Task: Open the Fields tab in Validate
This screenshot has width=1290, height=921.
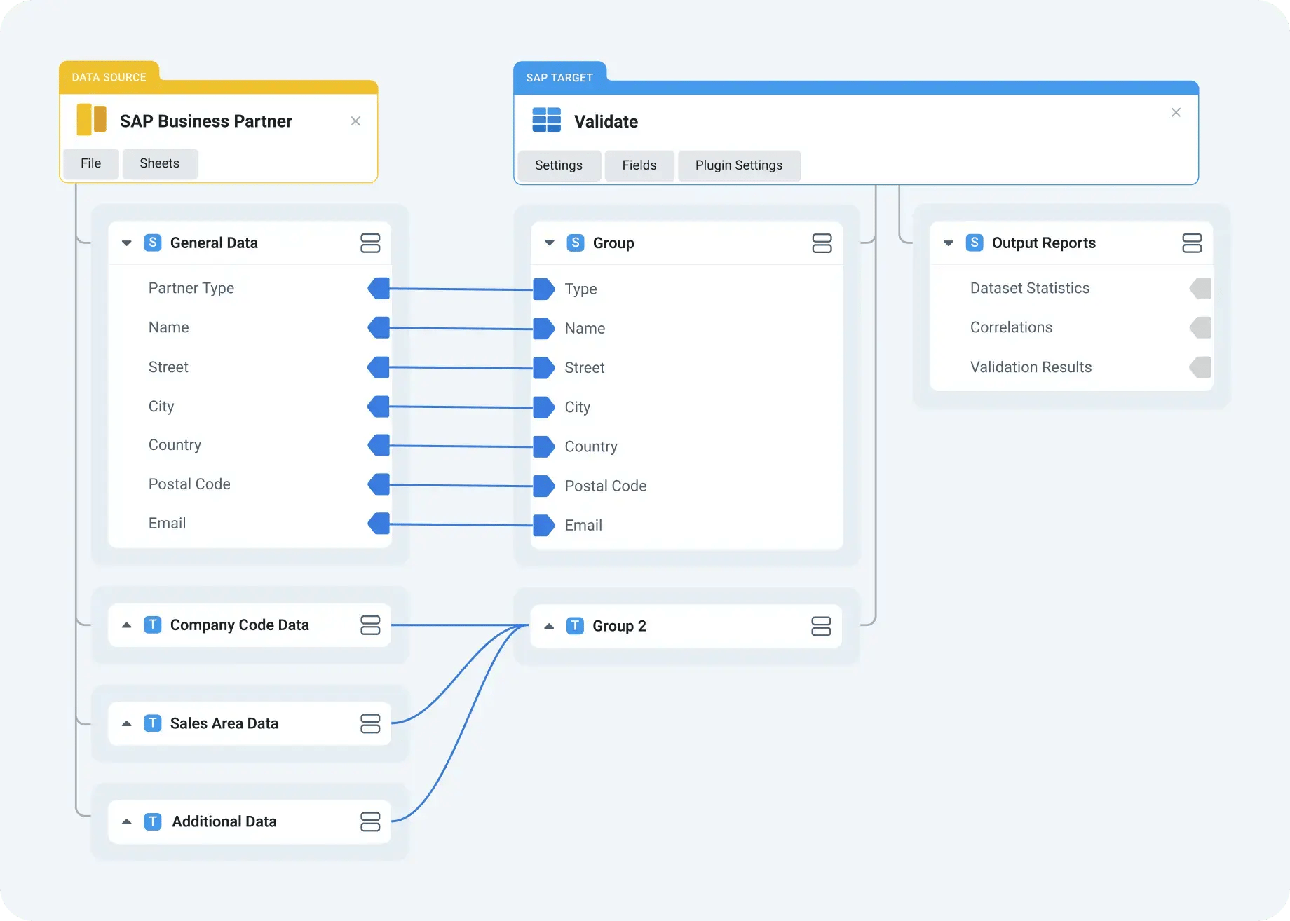Action: [x=639, y=165]
